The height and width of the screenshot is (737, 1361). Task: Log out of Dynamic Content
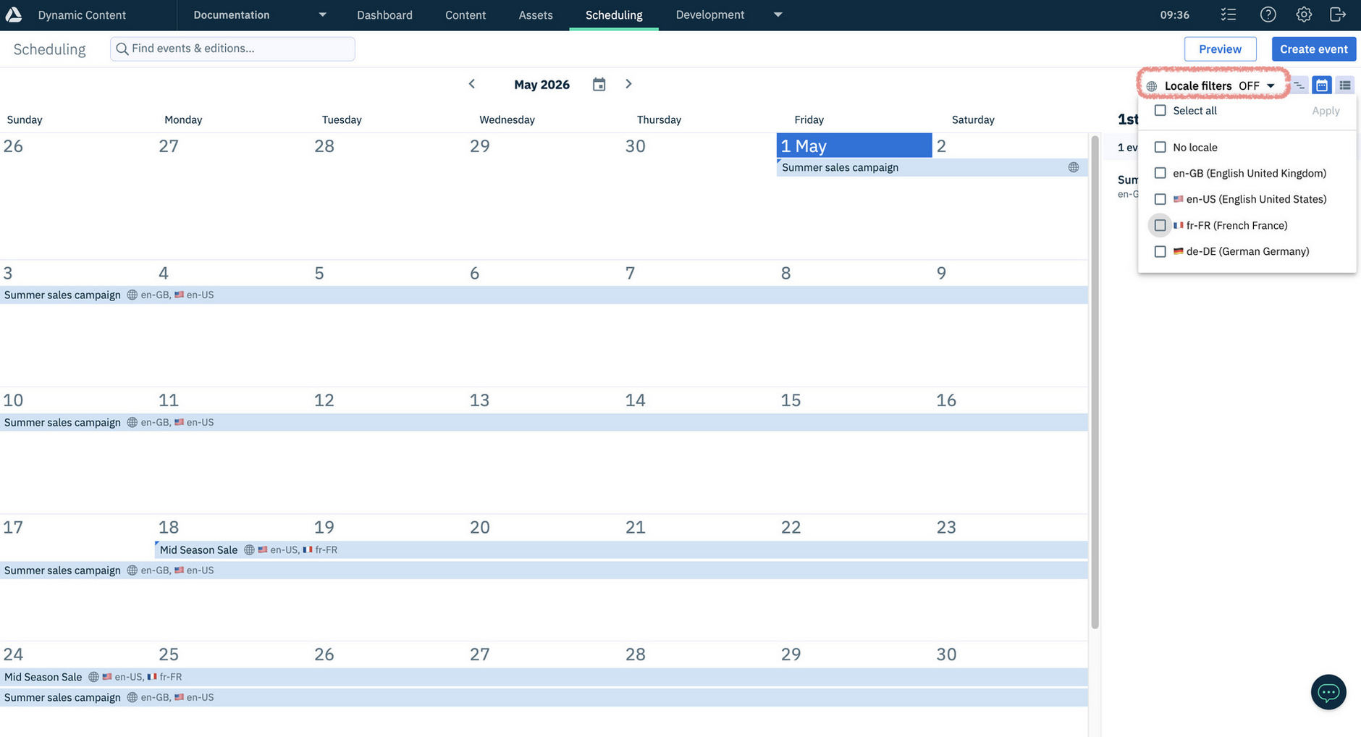(x=1339, y=14)
